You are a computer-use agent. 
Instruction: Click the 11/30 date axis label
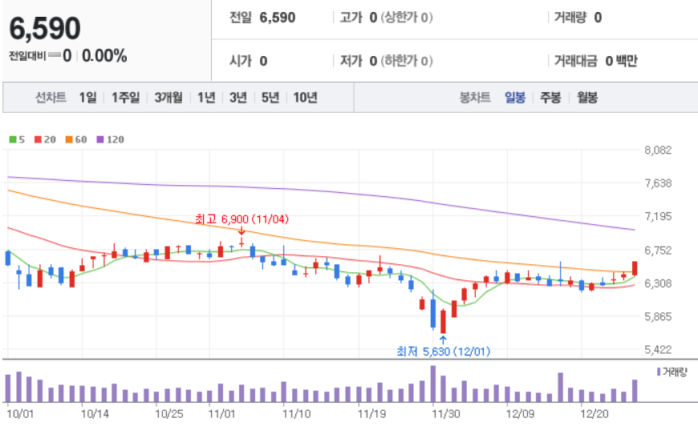pos(446,414)
